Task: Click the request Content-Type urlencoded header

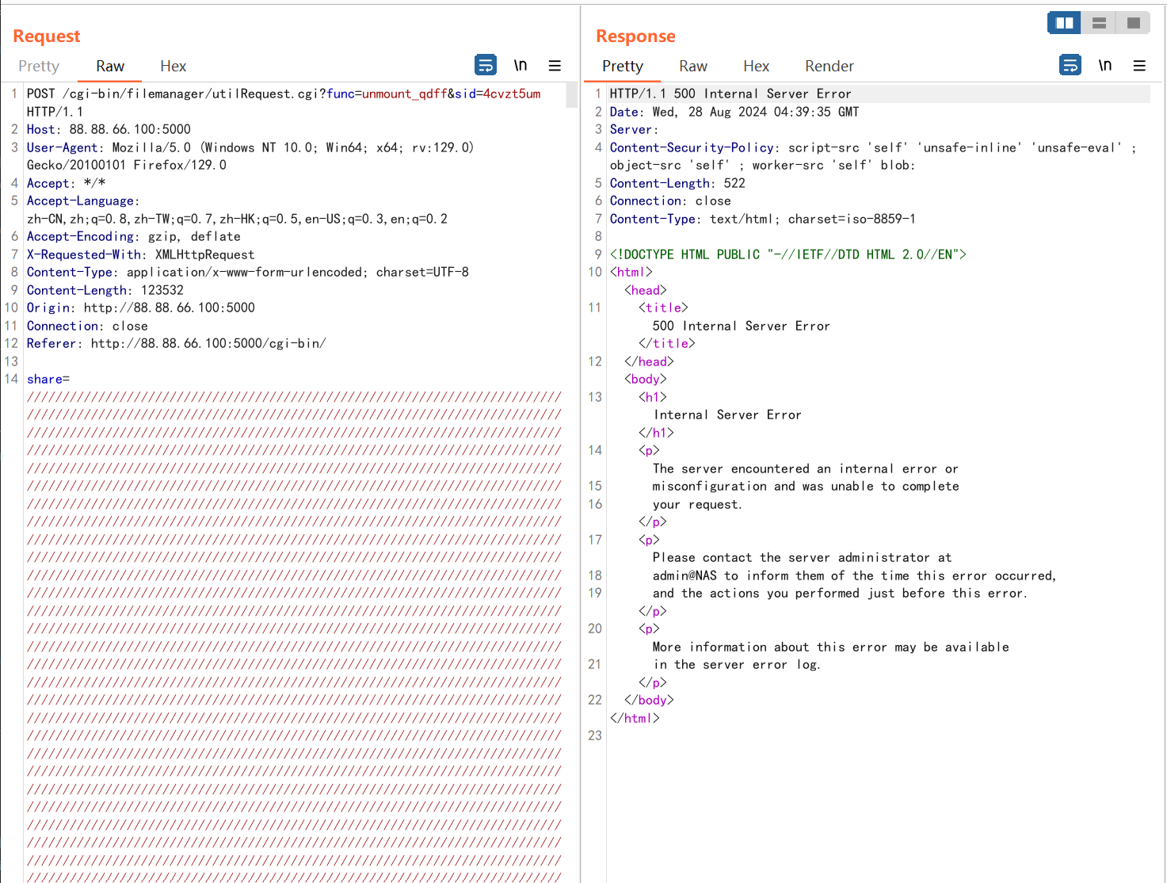Action: pyautogui.click(x=248, y=272)
